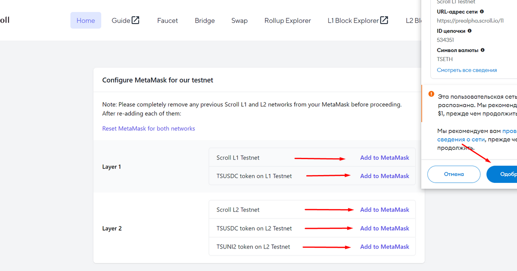Open the partially visible L2 Block Explorer link
The width and height of the screenshot is (517, 271).
(414, 20)
